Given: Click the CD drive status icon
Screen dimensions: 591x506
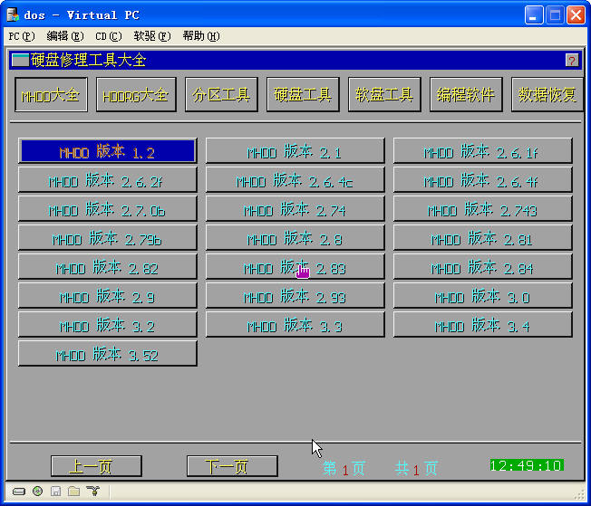Looking at the screenshot, I should pyautogui.click(x=37, y=492).
